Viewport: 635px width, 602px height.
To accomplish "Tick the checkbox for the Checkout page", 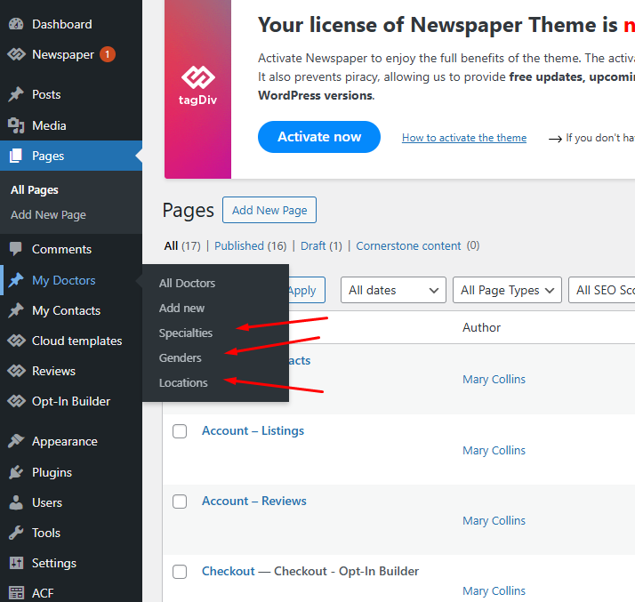I will coord(180,572).
